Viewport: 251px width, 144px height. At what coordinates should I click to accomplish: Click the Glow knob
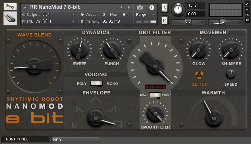199,50
